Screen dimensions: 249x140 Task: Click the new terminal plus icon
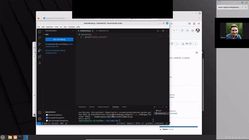(154, 107)
